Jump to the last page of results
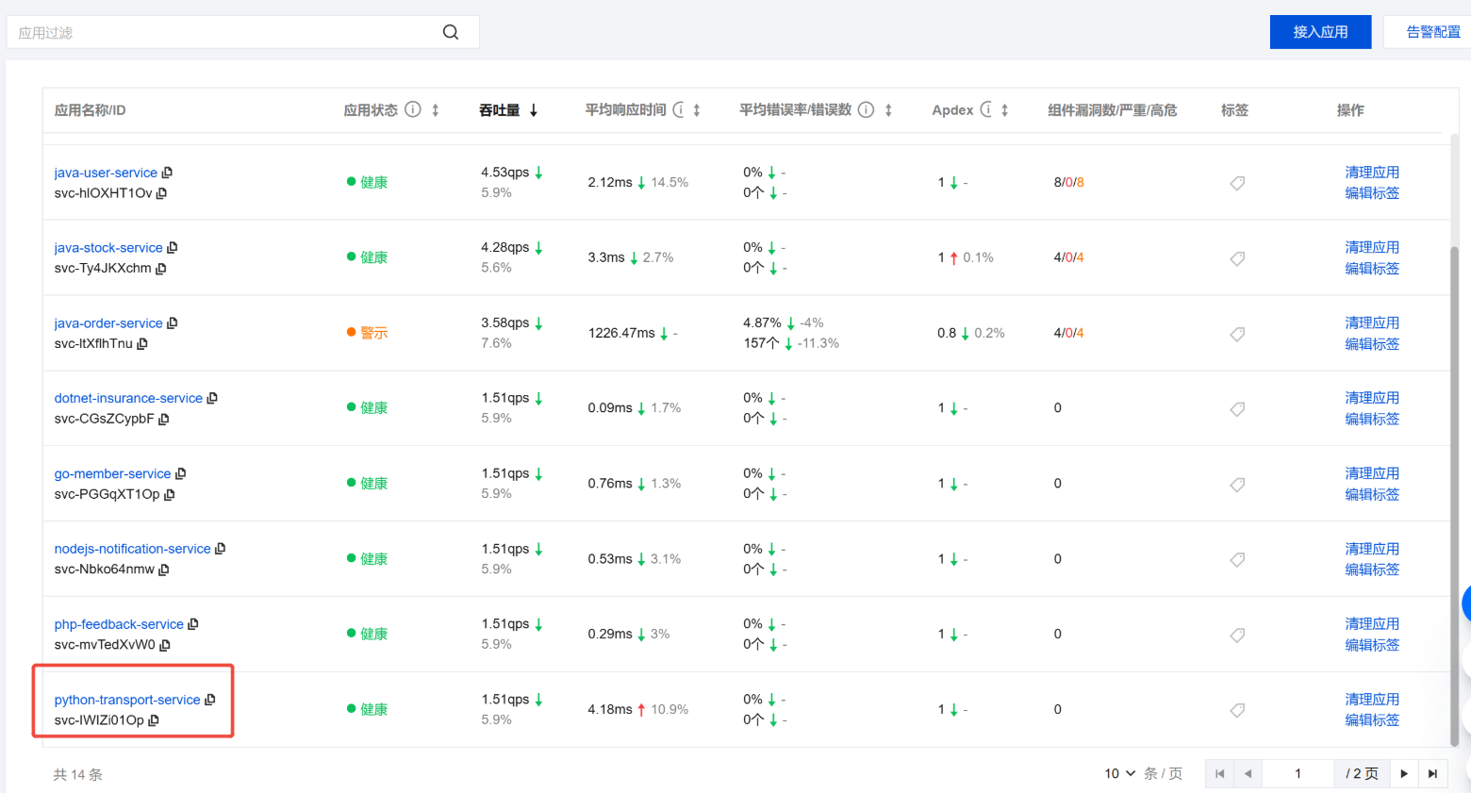The height and width of the screenshot is (793, 1471). [1432, 773]
